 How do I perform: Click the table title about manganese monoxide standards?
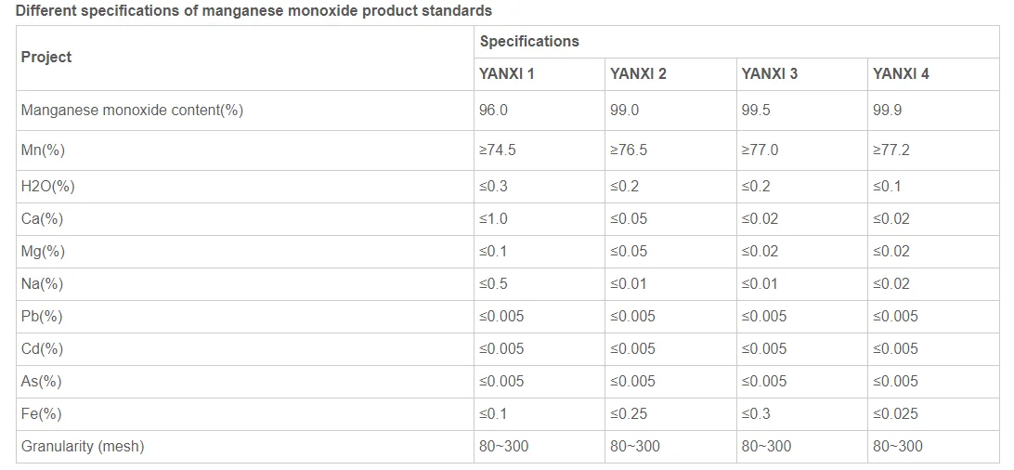click(x=253, y=11)
